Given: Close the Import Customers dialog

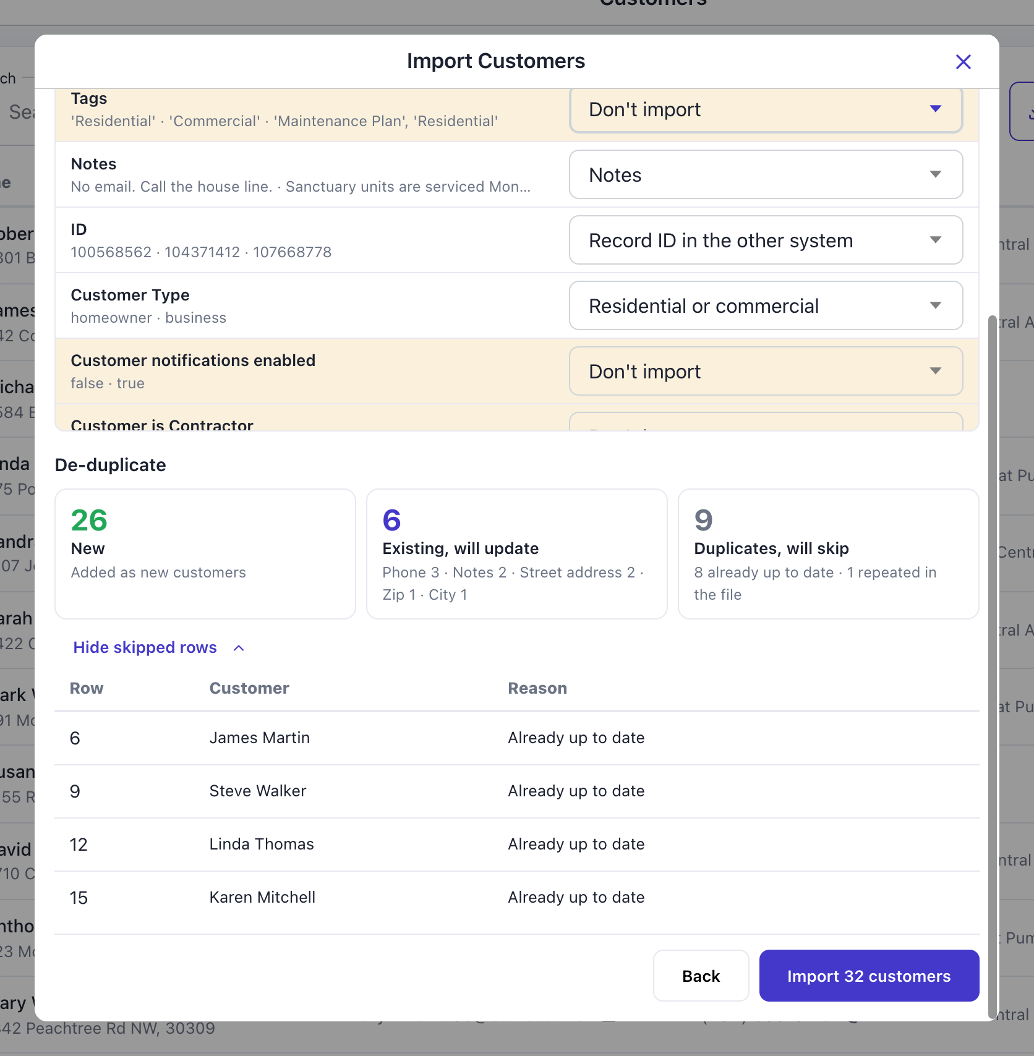Looking at the screenshot, I should click(963, 62).
